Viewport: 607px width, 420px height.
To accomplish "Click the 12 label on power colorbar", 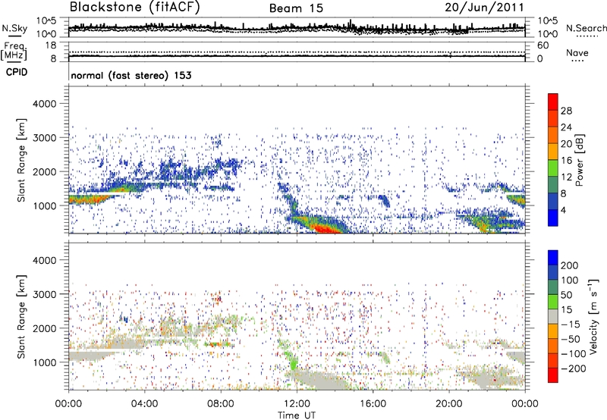I will 566,177.
